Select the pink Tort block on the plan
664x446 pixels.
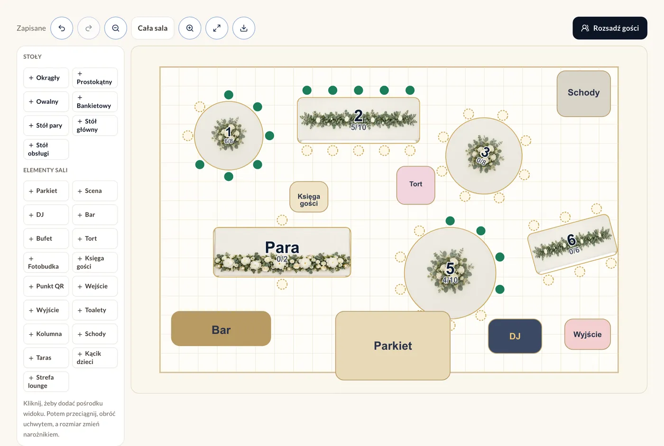pos(416,185)
